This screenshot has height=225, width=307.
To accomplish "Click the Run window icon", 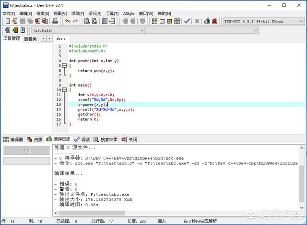I will (162, 21).
